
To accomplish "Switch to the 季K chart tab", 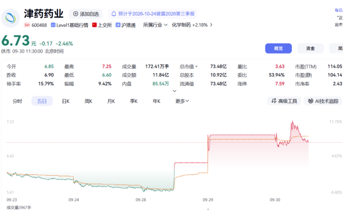I will (x=134, y=101).
